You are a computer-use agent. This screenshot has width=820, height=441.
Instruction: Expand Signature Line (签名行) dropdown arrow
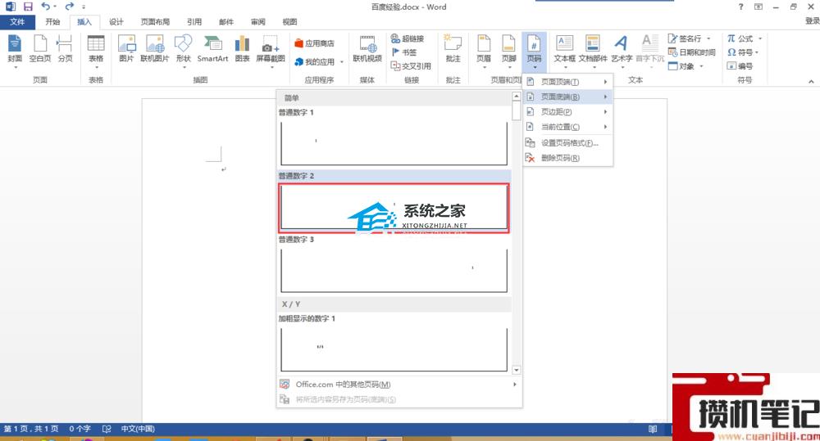pyautogui.click(x=708, y=38)
